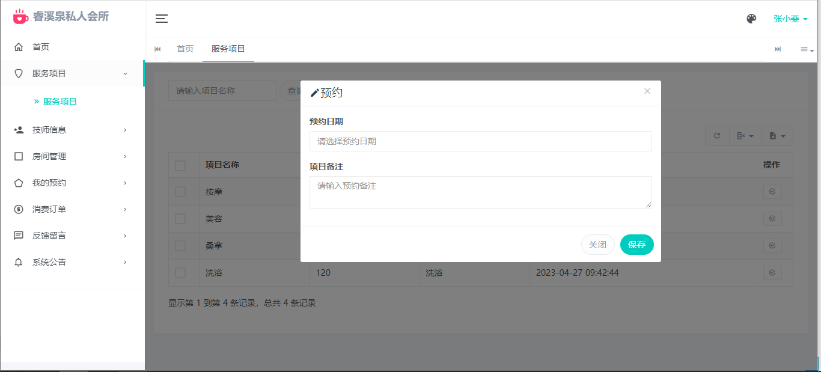821x372 pixels.
Task: Click the pentagon icon beside 我的预约
Action: [x=19, y=183]
